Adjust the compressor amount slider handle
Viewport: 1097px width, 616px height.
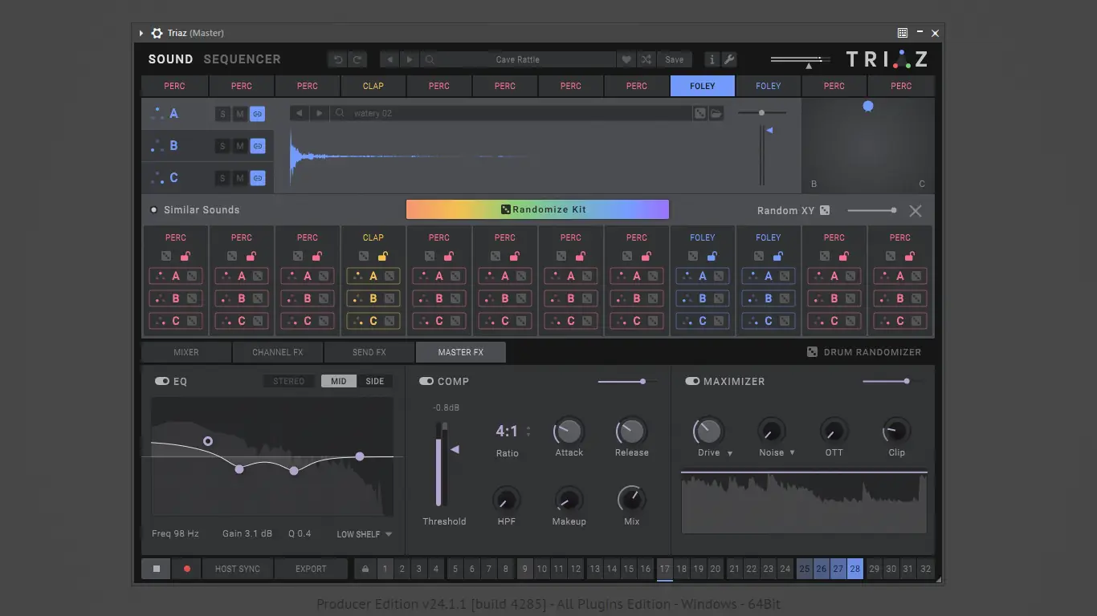[x=642, y=382]
